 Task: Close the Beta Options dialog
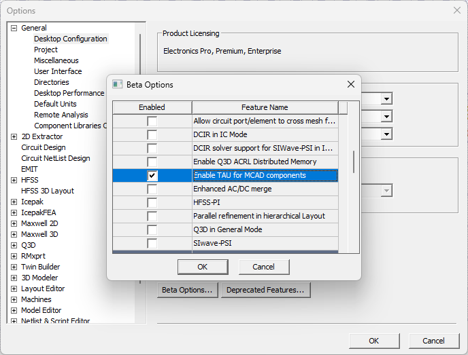coord(351,84)
